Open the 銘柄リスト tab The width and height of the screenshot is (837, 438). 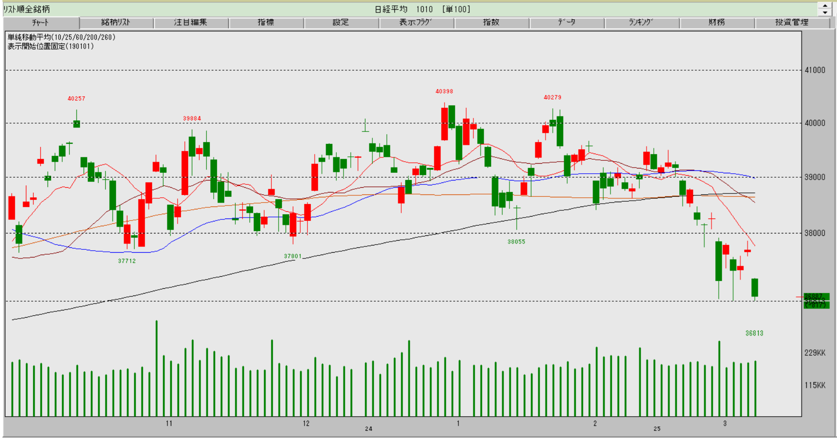pyautogui.click(x=116, y=23)
